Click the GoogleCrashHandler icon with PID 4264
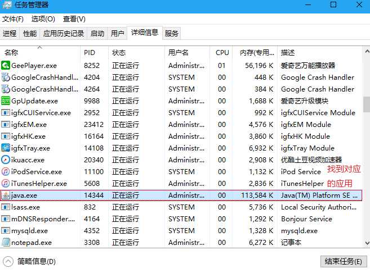 [x=6, y=89]
